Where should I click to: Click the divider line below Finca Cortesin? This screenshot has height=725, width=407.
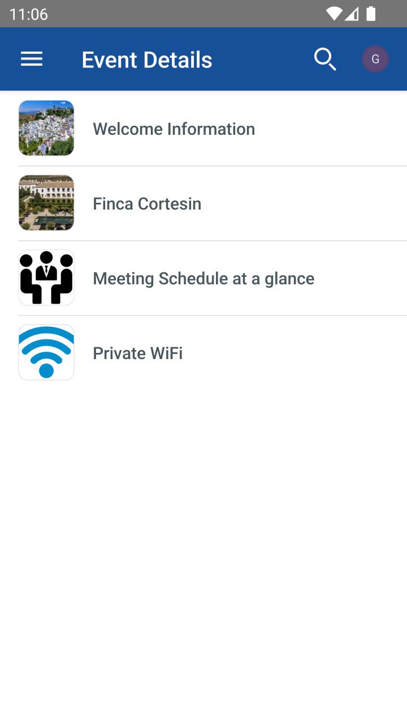point(213,241)
